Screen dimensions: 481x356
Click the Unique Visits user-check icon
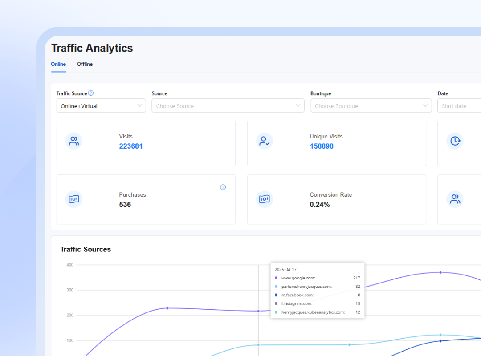(265, 141)
